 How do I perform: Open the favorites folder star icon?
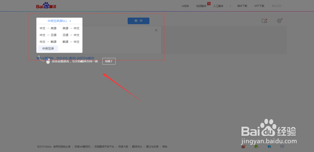click(264, 21)
